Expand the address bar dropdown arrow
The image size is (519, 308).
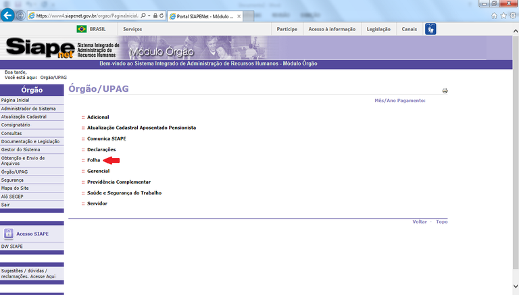click(x=149, y=16)
